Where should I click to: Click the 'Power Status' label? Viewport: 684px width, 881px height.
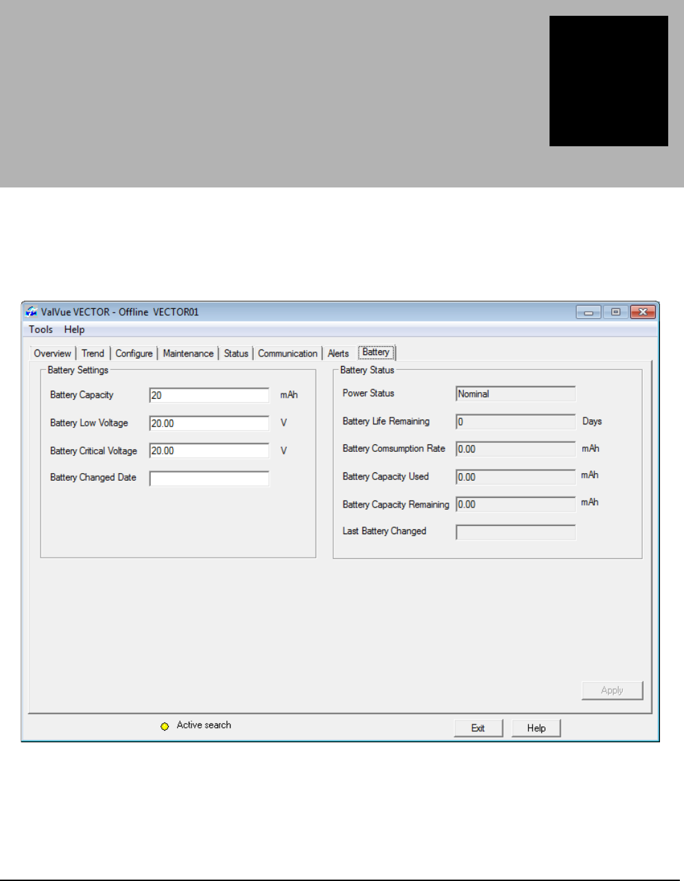[368, 393]
